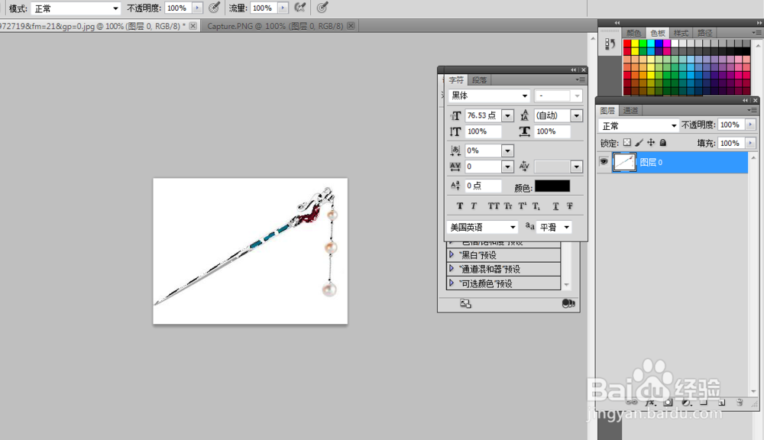The image size is (764, 440).
Task: Lock all layer attributes with the padlock
Action: (662, 143)
